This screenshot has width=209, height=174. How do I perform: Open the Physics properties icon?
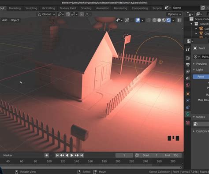(188, 100)
